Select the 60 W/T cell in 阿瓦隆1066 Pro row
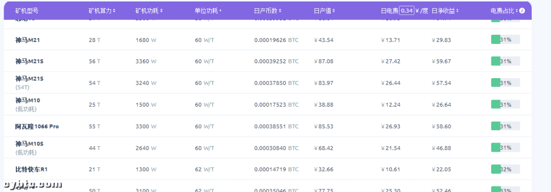Viewport: 551px width, 192px height. coord(205,126)
